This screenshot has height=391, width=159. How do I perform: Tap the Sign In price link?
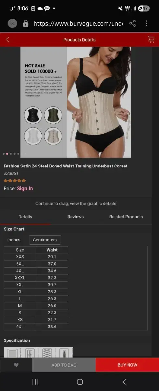point(25,188)
